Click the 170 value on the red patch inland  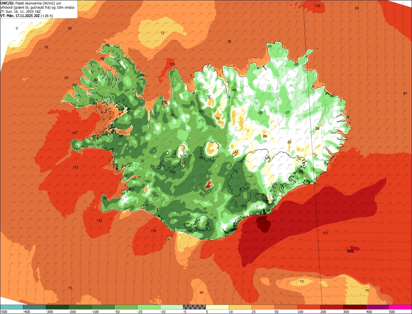pyautogui.click(x=207, y=187)
